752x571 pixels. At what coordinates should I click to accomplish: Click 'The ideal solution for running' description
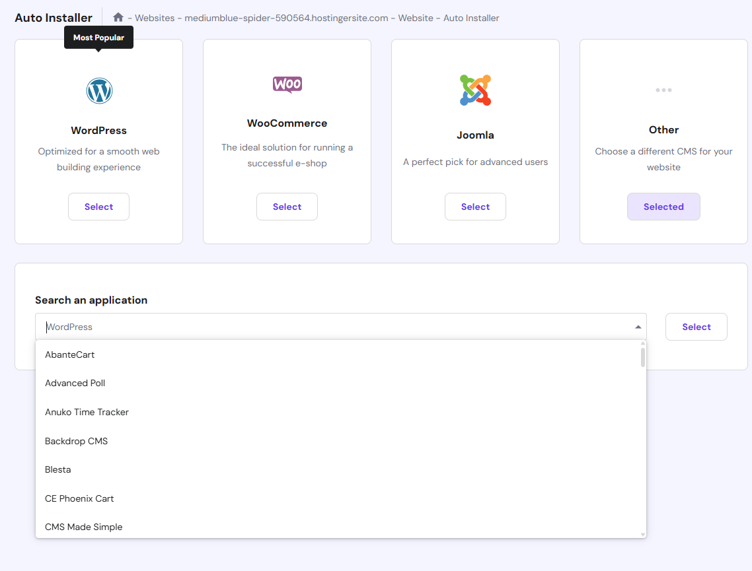tap(287, 155)
